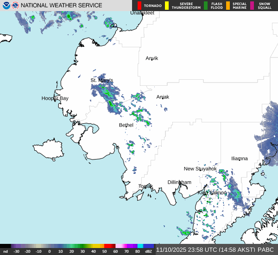Click the King Salmon location label
The image size is (278, 255).
coord(212,192)
